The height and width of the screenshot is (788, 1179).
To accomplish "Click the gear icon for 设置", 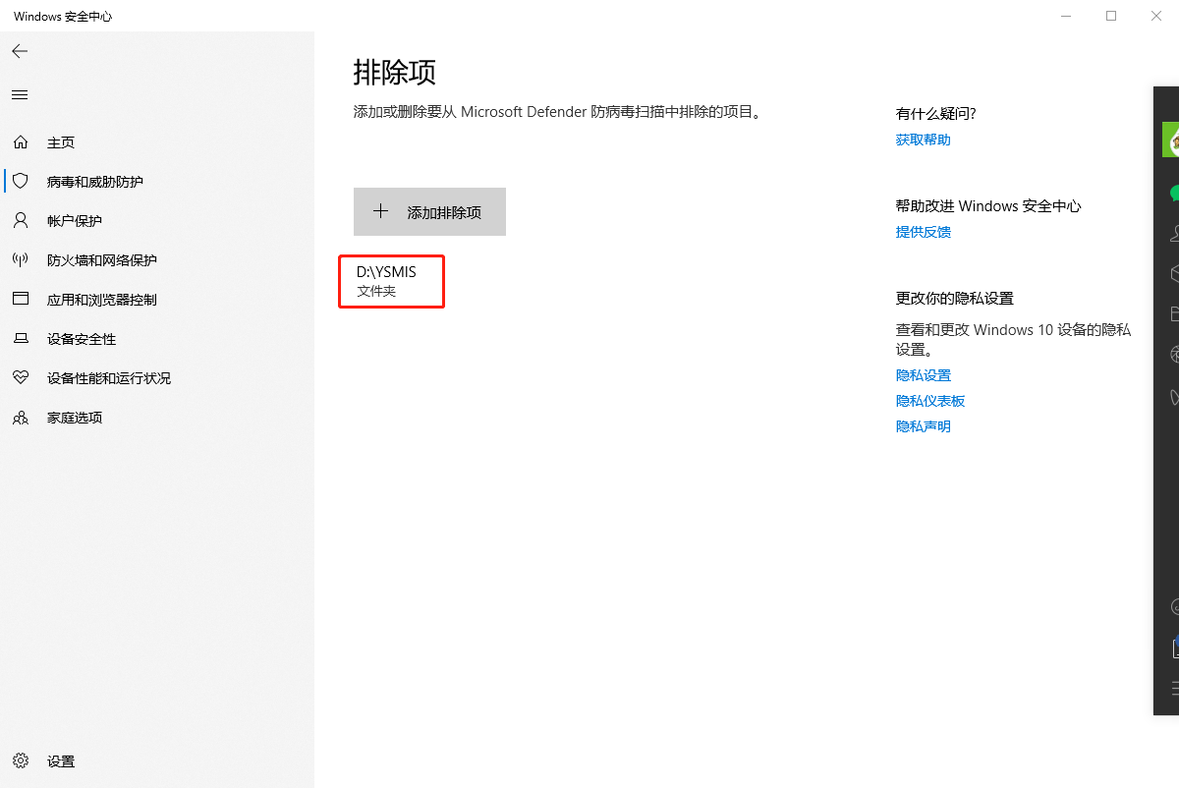I will click(21, 761).
